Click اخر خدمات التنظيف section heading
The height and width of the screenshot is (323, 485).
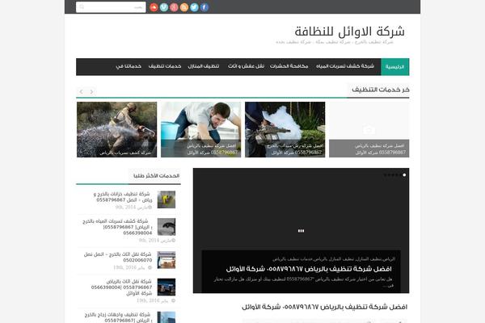coord(381,90)
